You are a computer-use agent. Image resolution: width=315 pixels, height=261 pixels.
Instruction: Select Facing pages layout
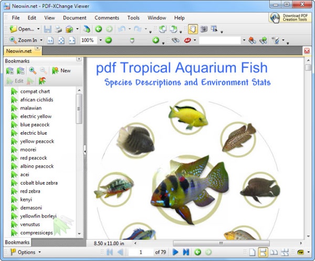274,253
